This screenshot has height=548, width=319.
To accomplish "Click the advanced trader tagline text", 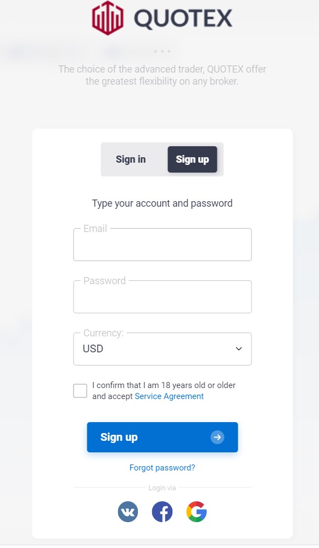I will coord(163,75).
